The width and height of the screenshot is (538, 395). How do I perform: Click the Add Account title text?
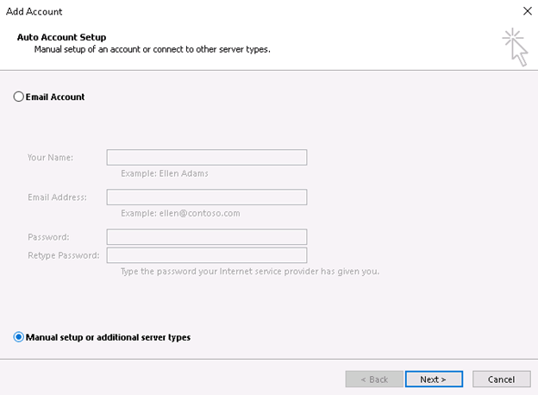point(34,12)
